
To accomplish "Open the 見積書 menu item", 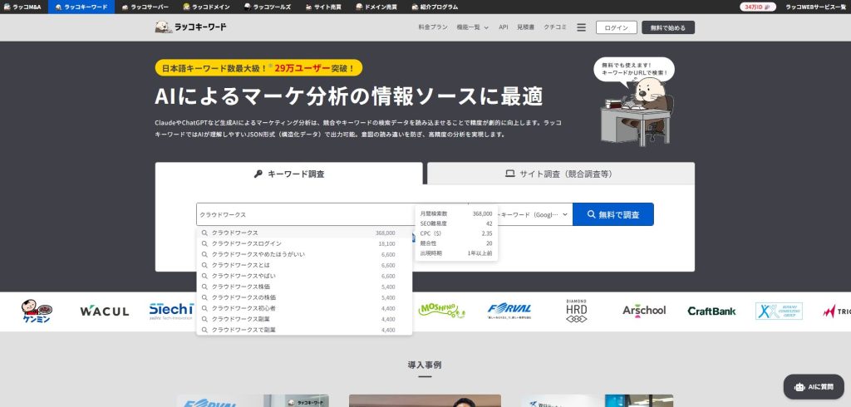I will pyautogui.click(x=525, y=27).
